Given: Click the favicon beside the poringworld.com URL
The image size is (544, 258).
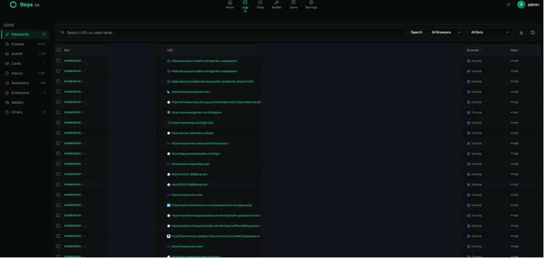Looking at the screenshot, I should coord(169,92).
